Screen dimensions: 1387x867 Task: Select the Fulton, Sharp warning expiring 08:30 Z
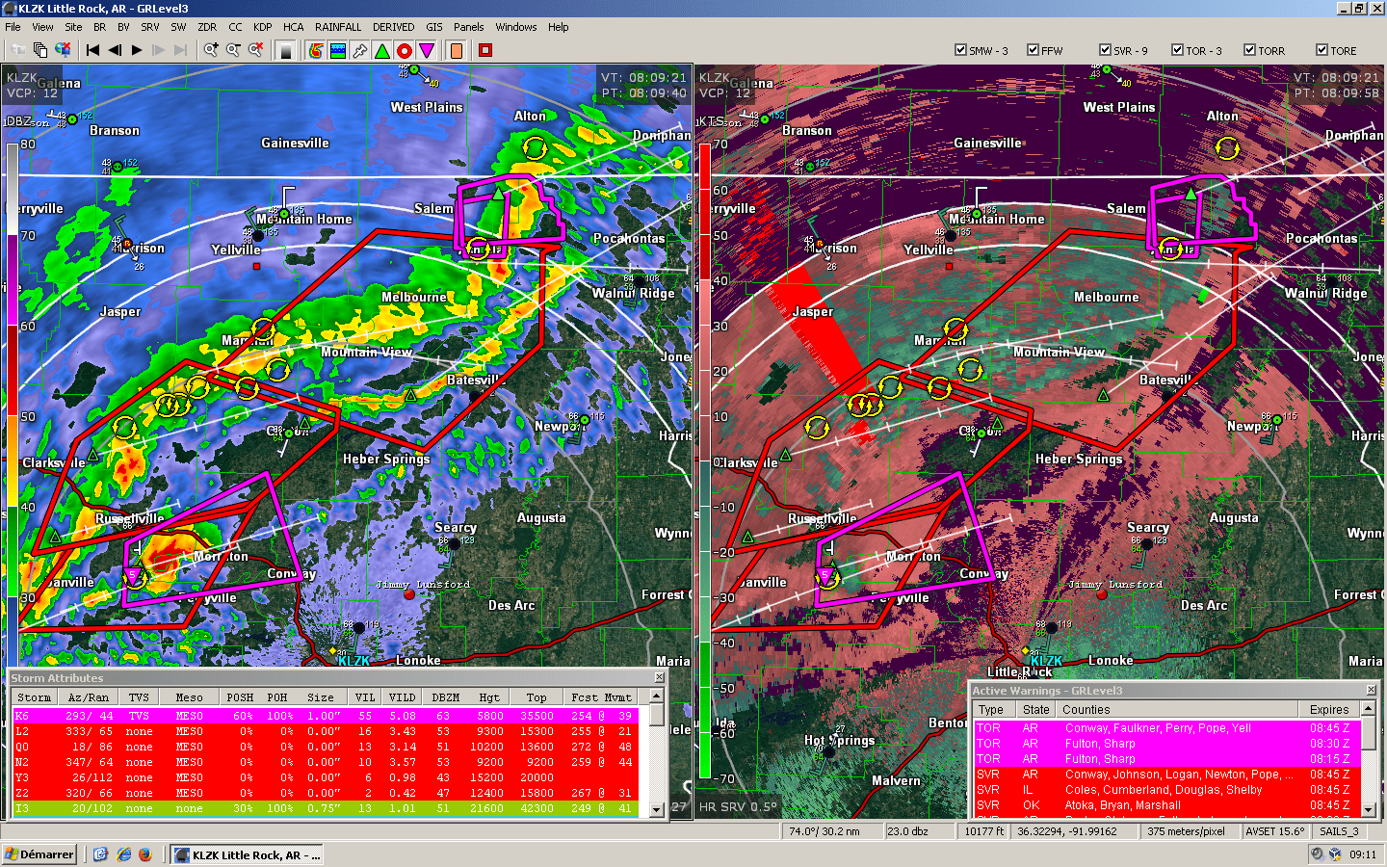coord(1166,744)
